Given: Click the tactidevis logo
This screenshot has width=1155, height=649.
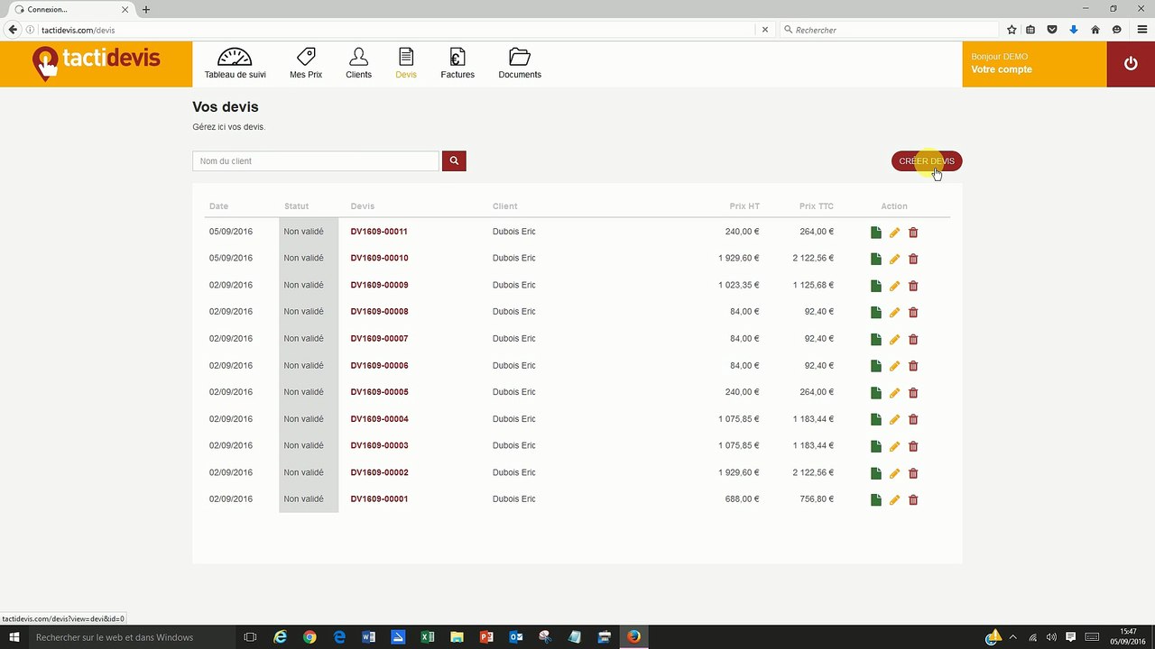Looking at the screenshot, I should [x=97, y=63].
